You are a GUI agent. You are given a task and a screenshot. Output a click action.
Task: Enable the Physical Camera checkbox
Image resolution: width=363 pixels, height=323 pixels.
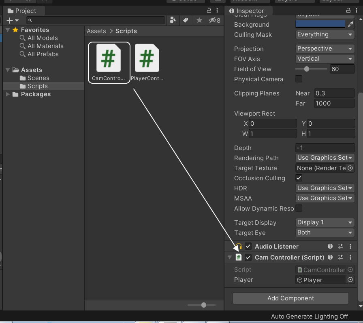(299, 79)
